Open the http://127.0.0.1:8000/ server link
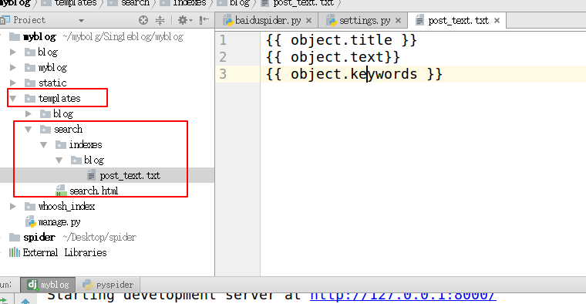This screenshot has width=586, height=304. point(402,296)
